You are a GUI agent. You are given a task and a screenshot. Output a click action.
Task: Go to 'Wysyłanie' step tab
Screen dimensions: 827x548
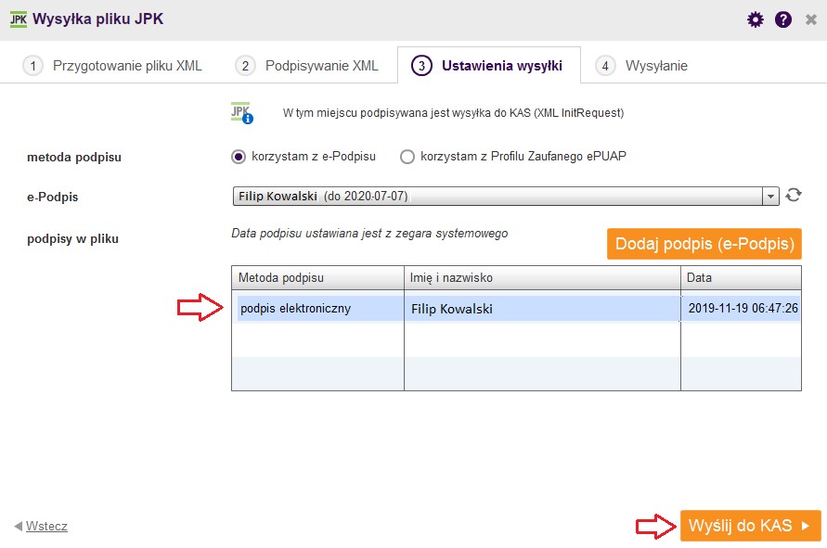click(642, 66)
